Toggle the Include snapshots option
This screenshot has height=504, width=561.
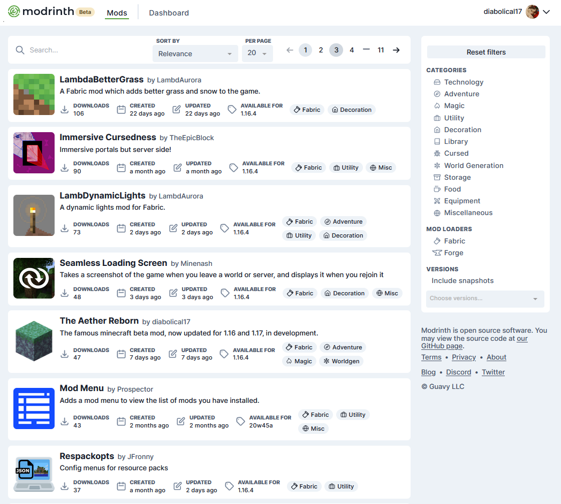tap(463, 280)
